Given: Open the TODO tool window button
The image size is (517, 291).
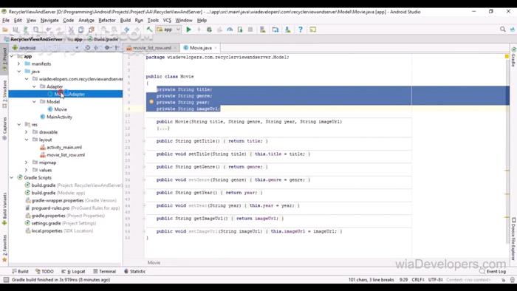Looking at the screenshot, I should (x=44, y=271).
